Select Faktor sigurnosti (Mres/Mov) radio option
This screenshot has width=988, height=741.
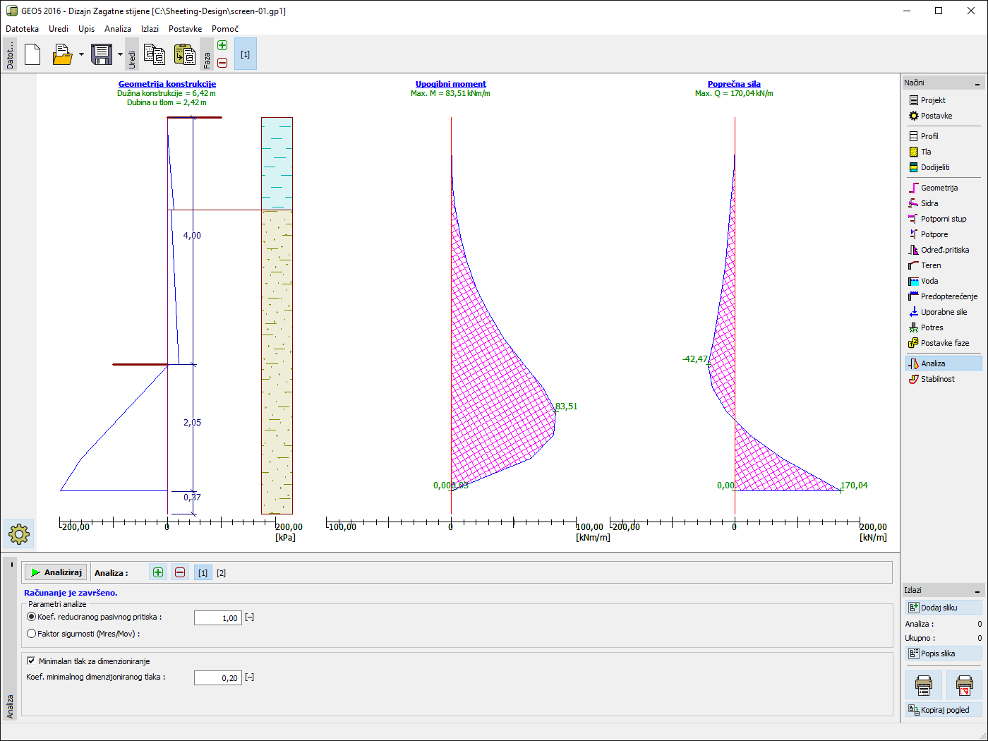[31, 634]
